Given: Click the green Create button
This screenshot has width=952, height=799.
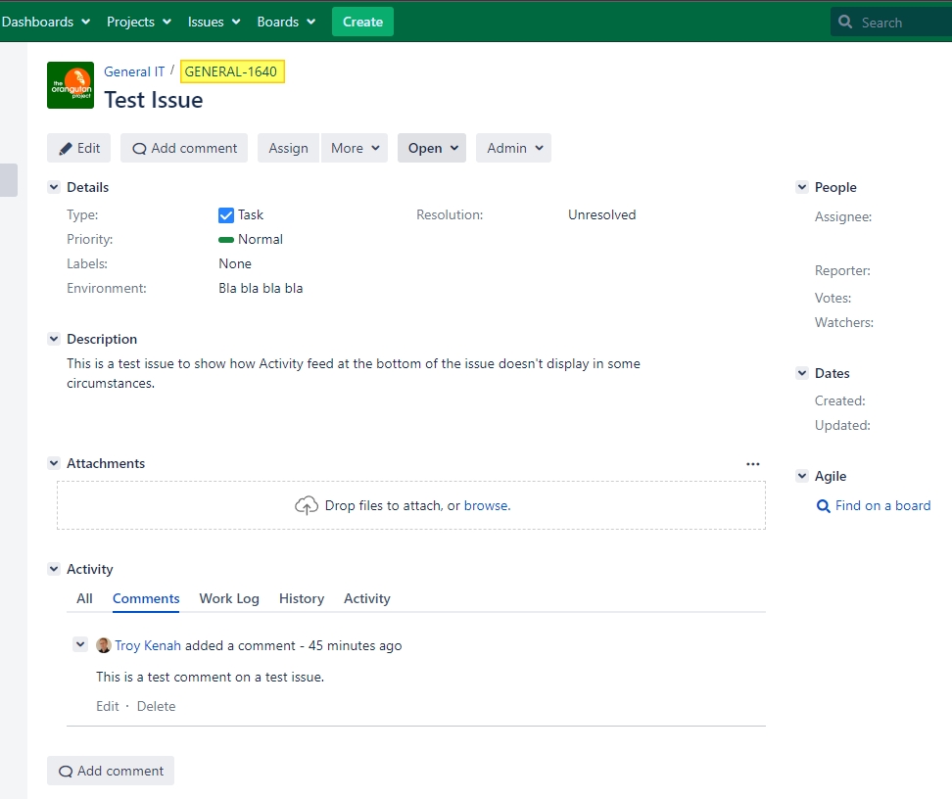Looking at the screenshot, I should (362, 22).
